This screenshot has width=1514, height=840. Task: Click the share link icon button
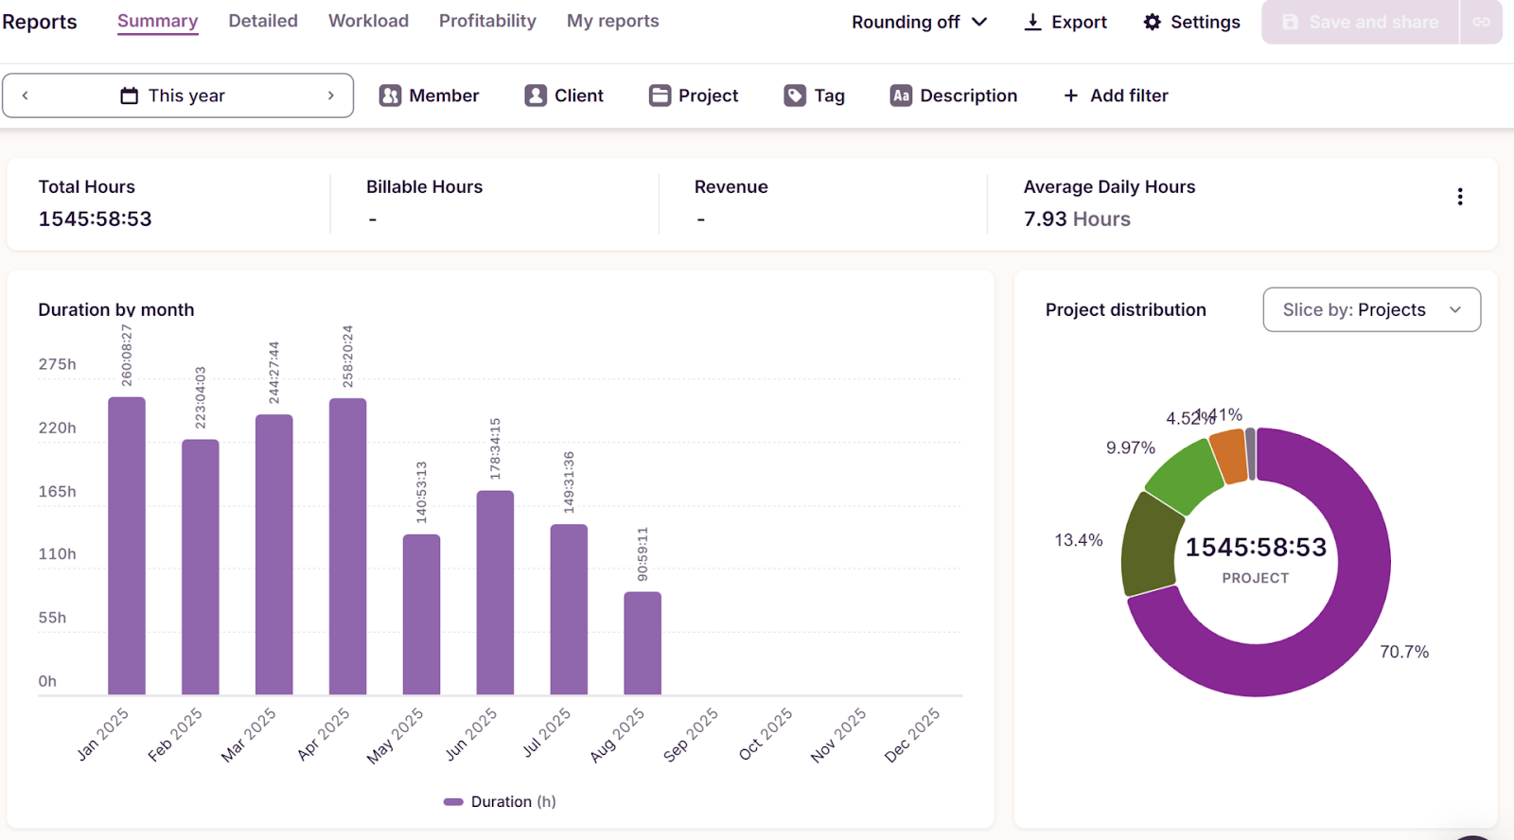click(1481, 22)
